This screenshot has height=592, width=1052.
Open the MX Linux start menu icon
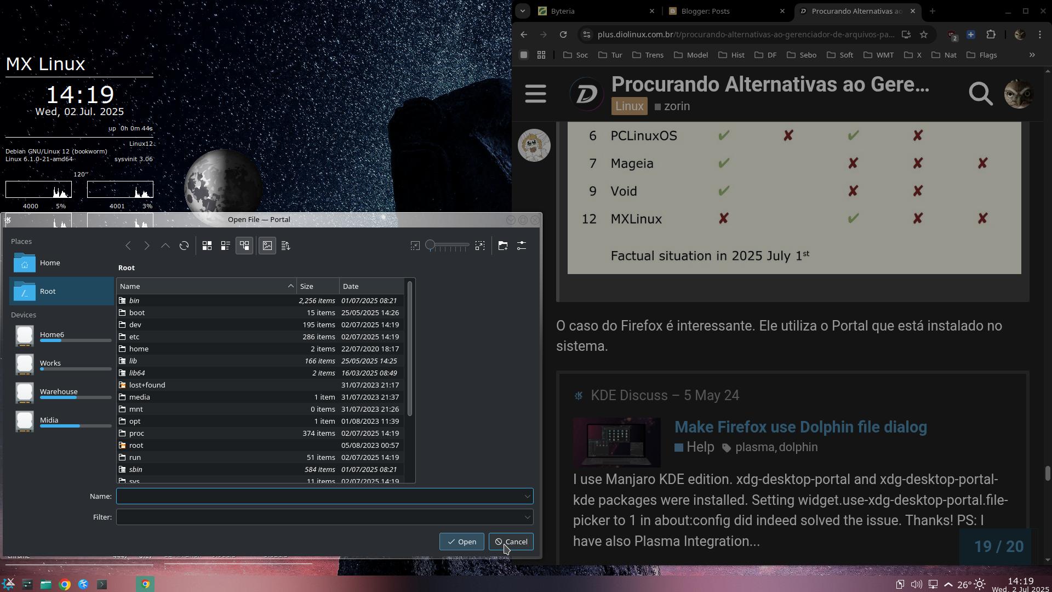pos(9,584)
